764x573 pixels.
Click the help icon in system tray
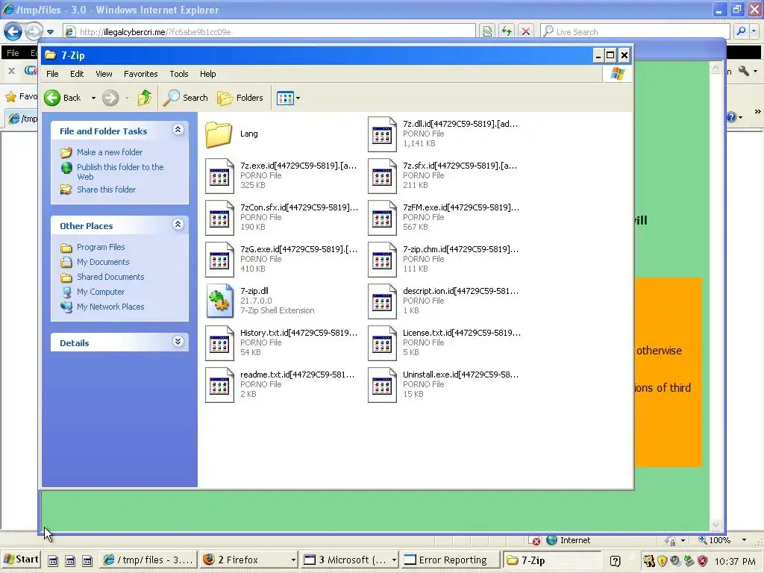[x=615, y=561]
